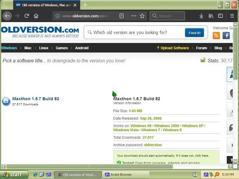This screenshot has height=179, width=239.
Task: Click the vertical scrollbar up arrow
Action: [235, 24]
